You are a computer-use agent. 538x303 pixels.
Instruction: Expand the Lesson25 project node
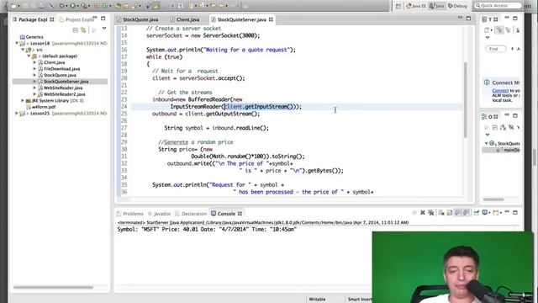point(17,114)
